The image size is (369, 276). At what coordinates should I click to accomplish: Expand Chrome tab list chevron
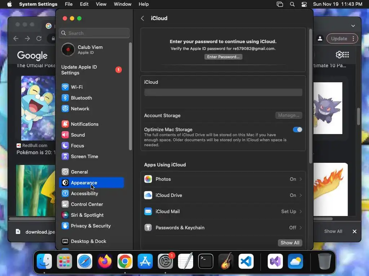tap(353, 26)
